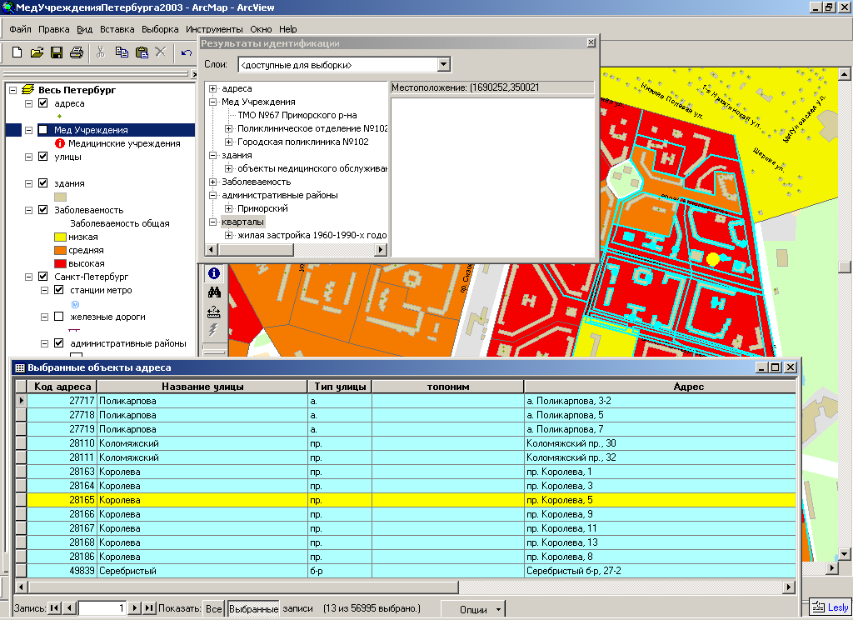This screenshot has width=853, height=620.
Task: Click the record number input field
Action: (x=102, y=608)
